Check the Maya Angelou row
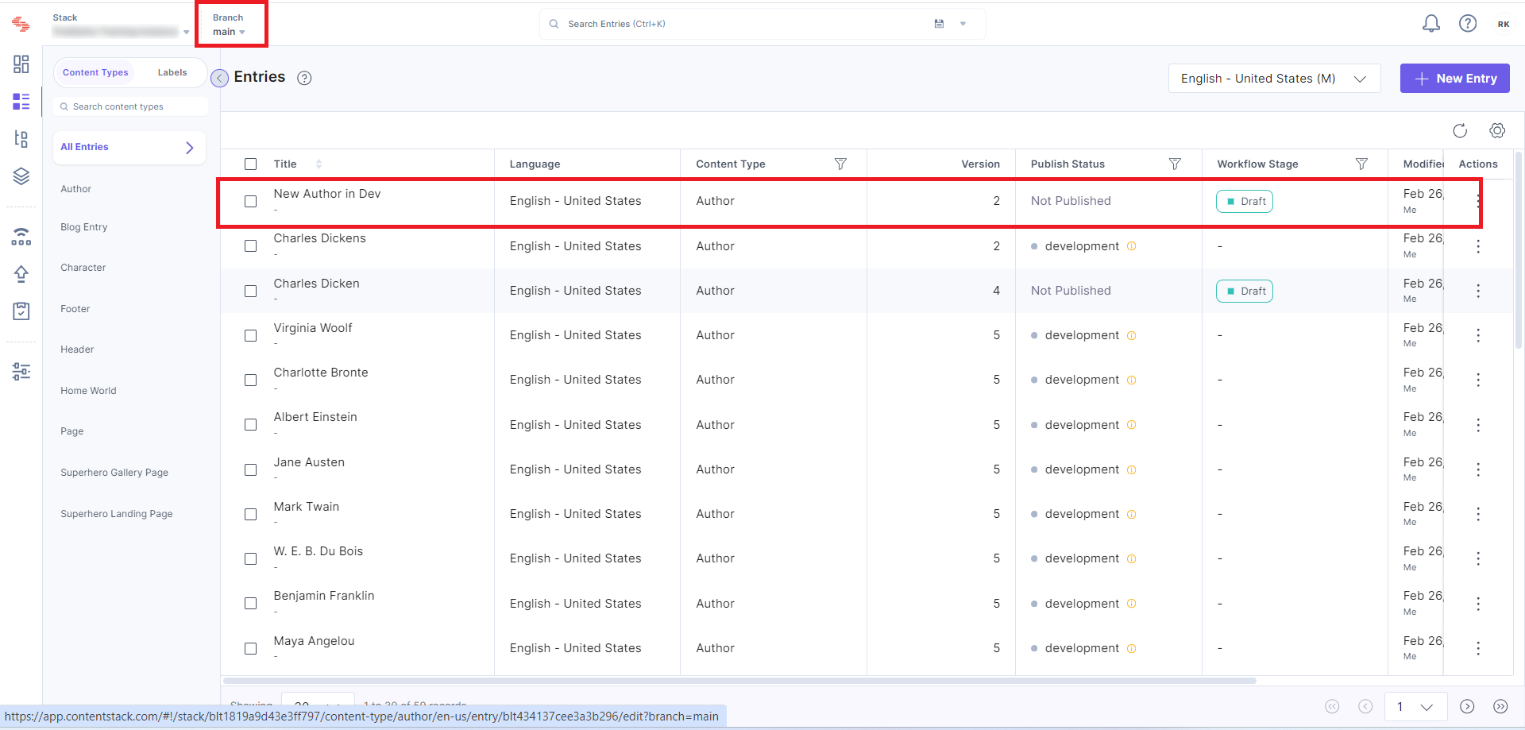Image resolution: width=1525 pixels, height=730 pixels. 251,649
